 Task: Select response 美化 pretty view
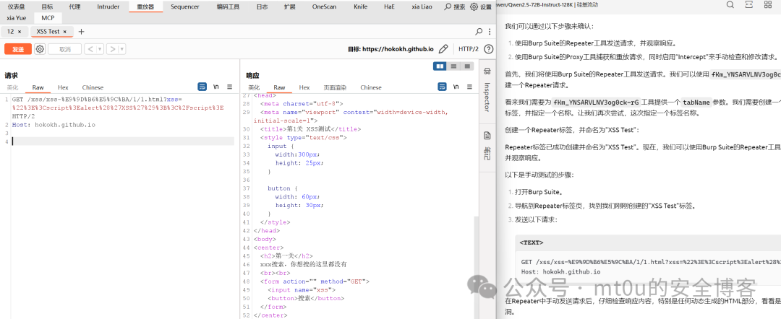coord(252,87)
